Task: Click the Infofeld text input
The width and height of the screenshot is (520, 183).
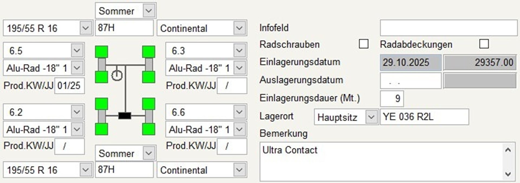Action: coord(448,28)
